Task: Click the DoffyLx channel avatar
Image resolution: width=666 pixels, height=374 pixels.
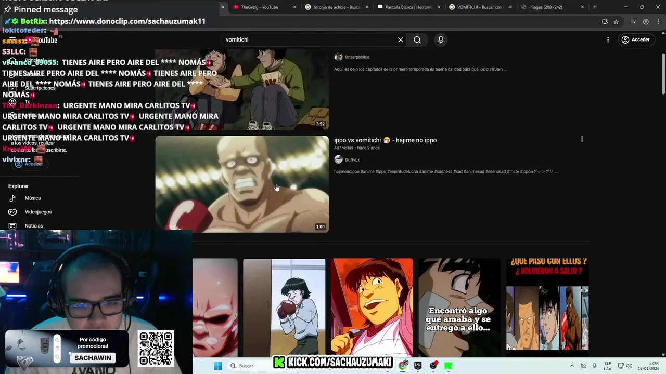Action: (x=338, y=159)
